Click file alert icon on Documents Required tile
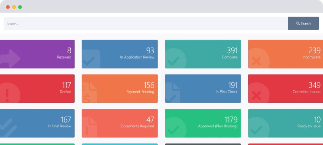The height and width of the screenshot is (145, 323). coord(89,127)
